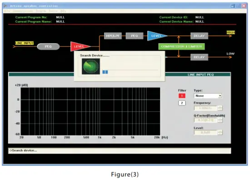This screenshot has height=180, width=250.
Task: Click the '1k' frequency axis label
Action: [100, 137]
